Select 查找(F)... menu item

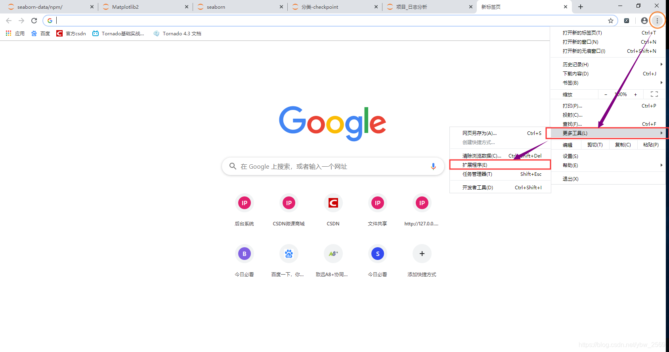click(x=608, y=124)
